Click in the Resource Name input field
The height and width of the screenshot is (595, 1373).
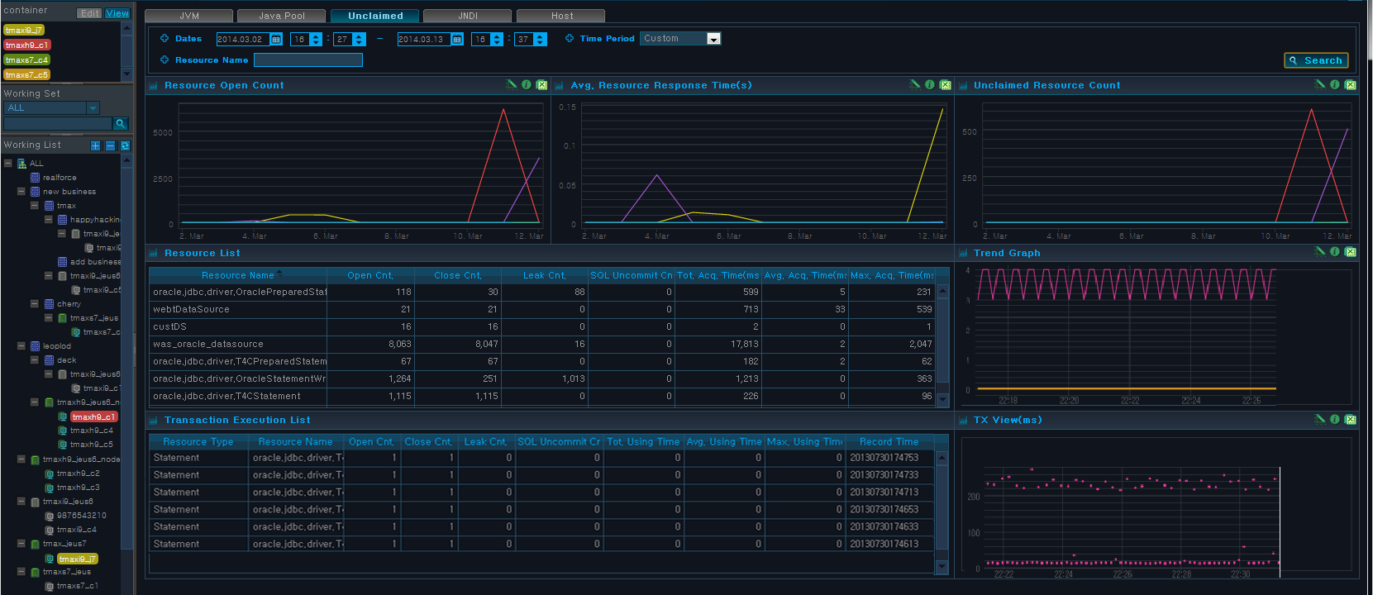[307, 59]
